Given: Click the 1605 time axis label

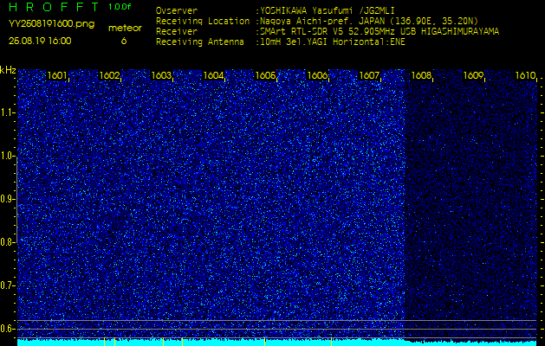Looking at the screenshot, I should tap(265, 75).
